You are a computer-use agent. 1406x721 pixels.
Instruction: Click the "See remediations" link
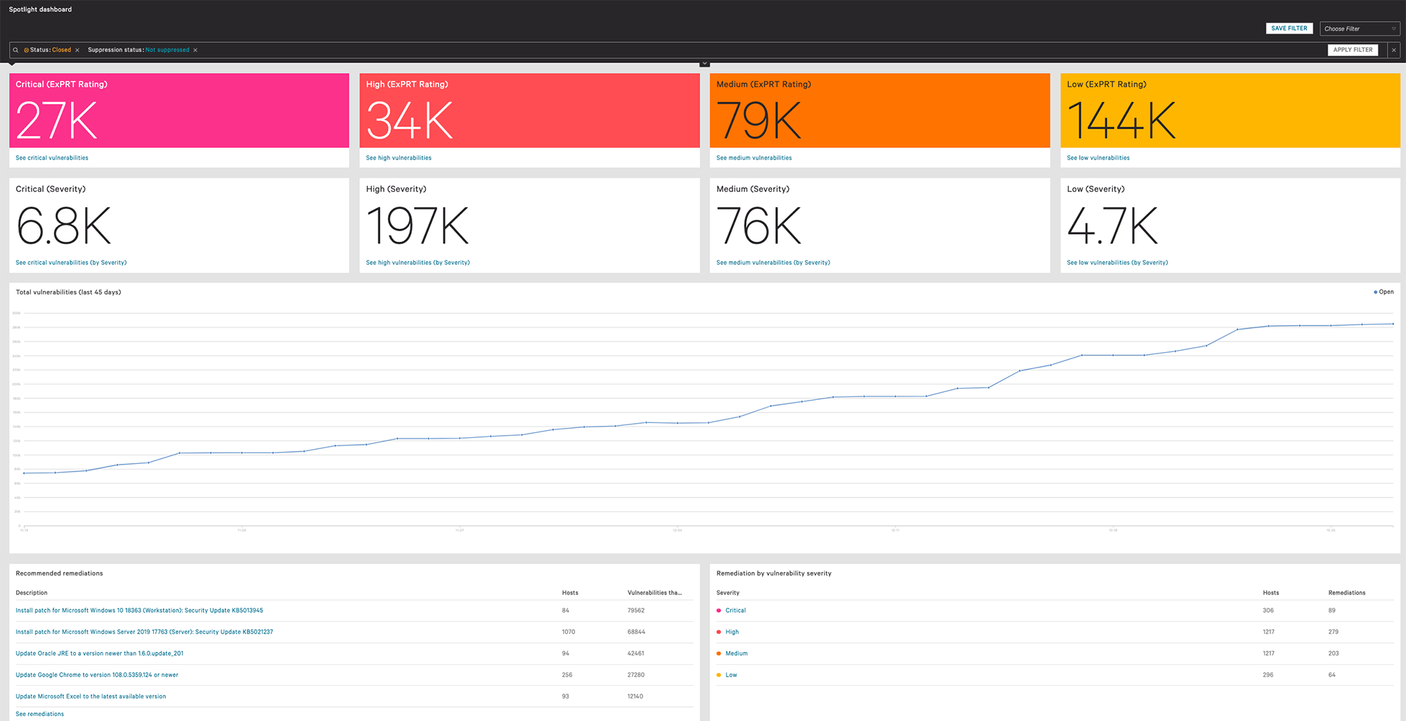[x=40, y=713]
